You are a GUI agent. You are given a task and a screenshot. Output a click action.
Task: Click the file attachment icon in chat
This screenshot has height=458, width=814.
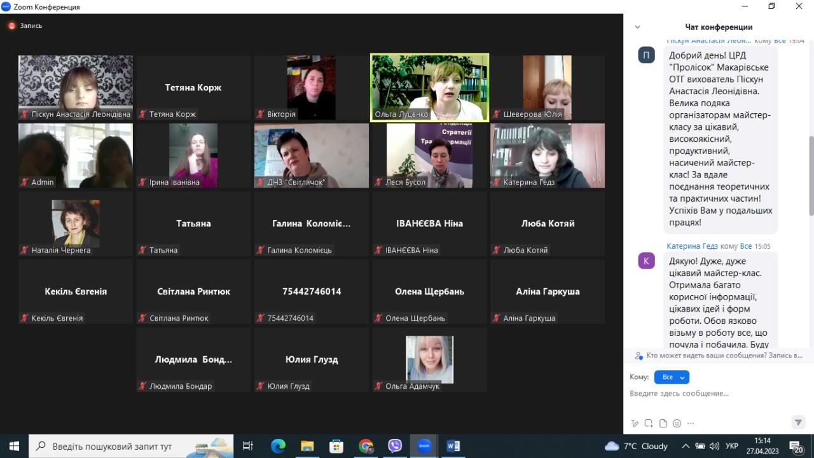coord(663,423)
